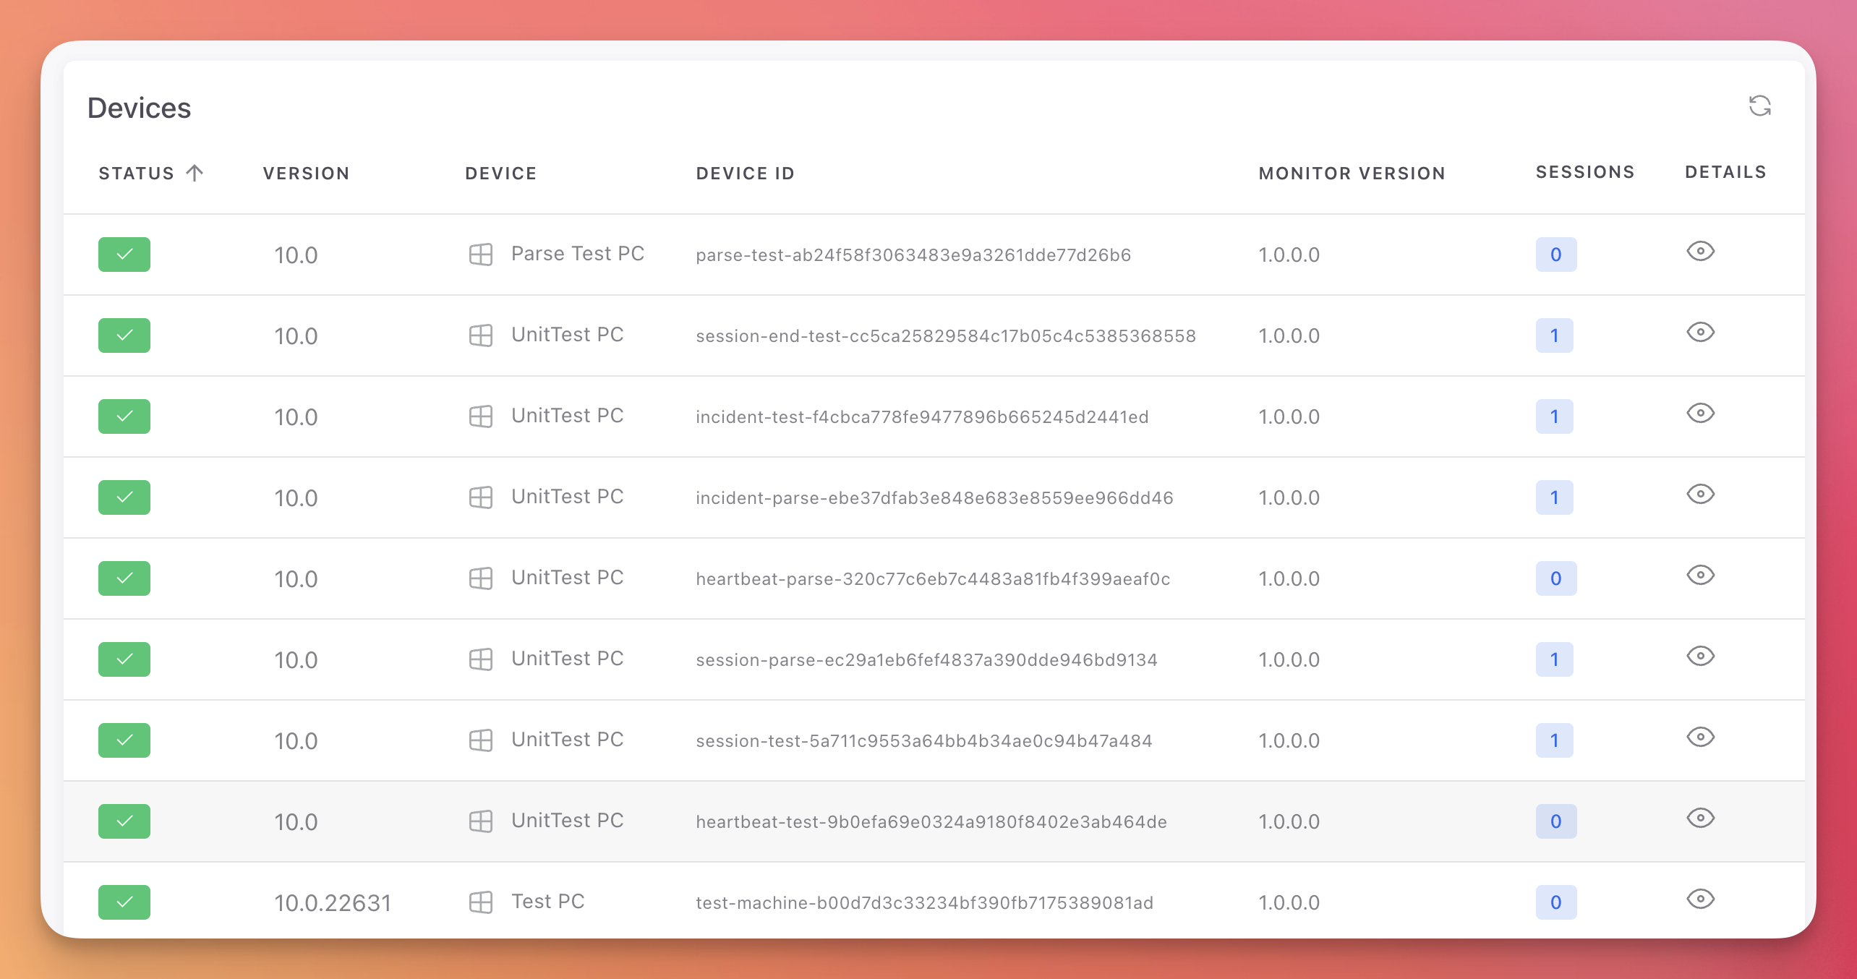
Task: Select the DEVICE ID column header
Action: (745, 173)
